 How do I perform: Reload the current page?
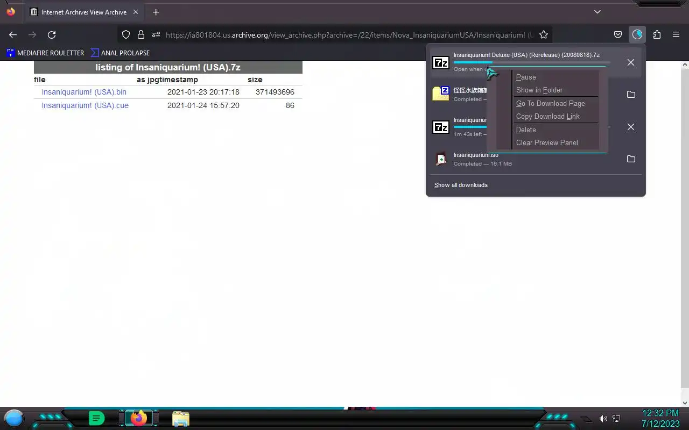[x=52, y=34]
